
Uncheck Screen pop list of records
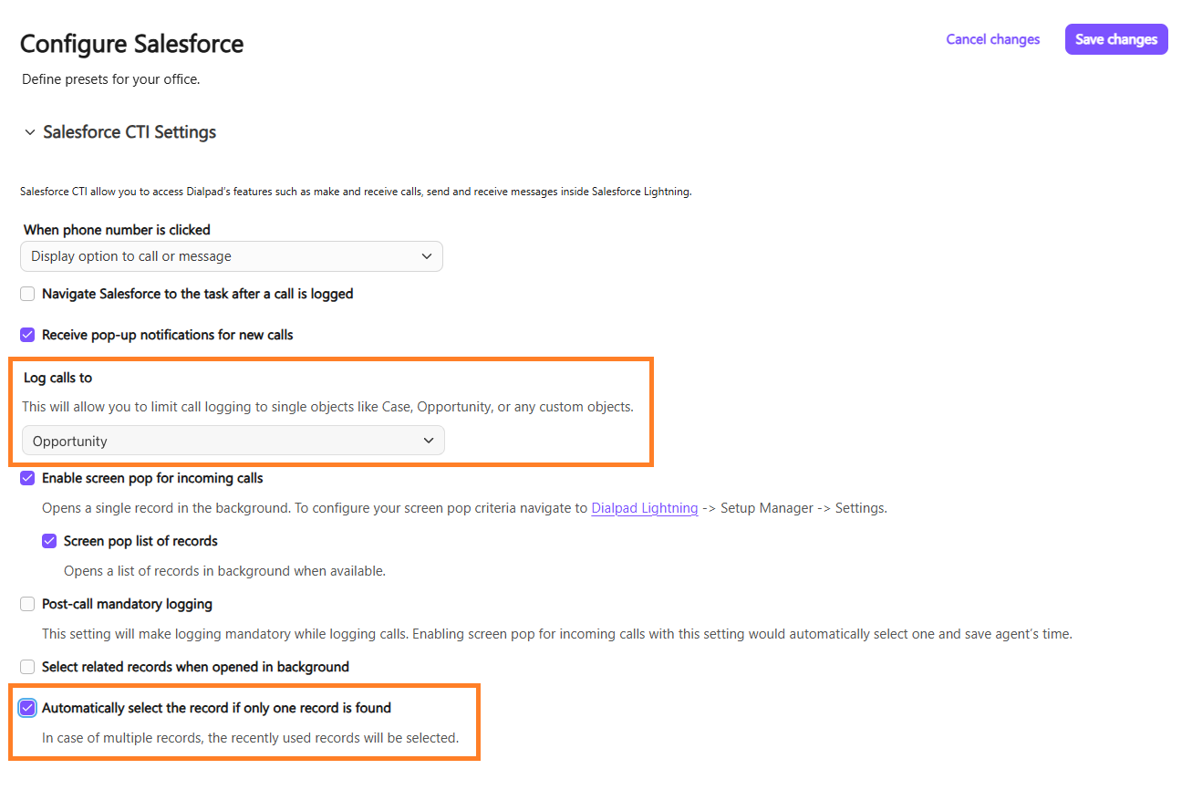(49, 541)
